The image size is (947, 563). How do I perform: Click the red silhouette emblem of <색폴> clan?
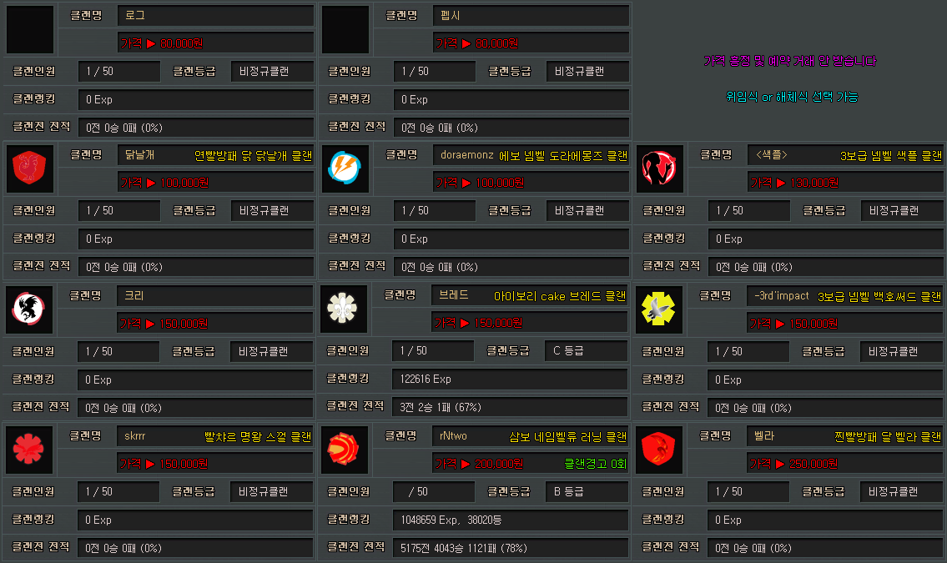click(x=660, y=168)
